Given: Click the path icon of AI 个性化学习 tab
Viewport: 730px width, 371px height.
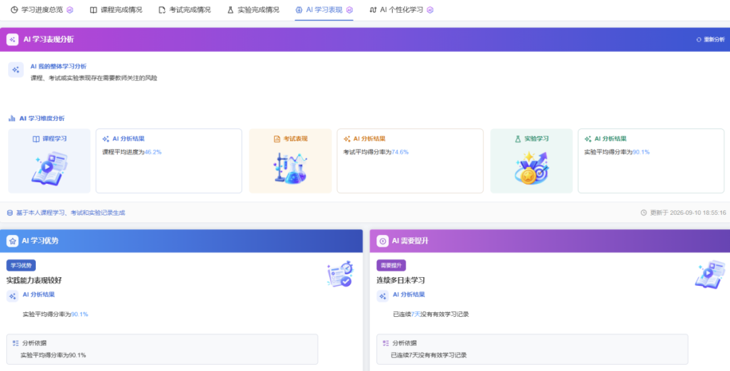Looking at the screenshot, I should [373, 9].
